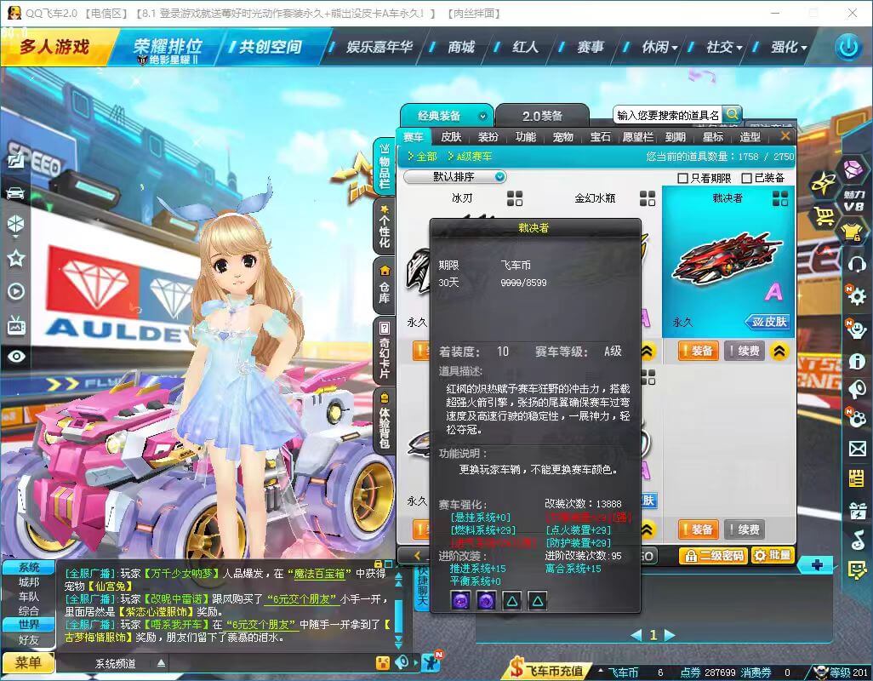Click the play circle icon in left sidebar
Image resolution: width=873 pixels, height=681 pixels.
pos(16,291)
